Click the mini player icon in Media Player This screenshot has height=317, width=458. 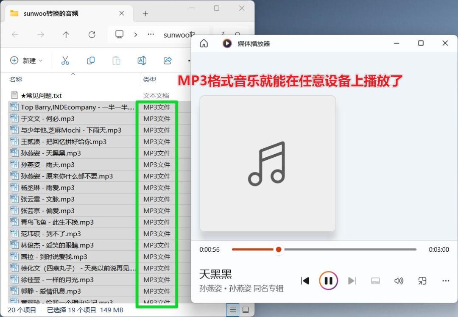click(422, 281)
